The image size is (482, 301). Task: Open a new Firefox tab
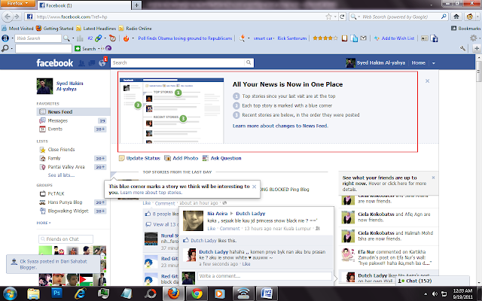[x=136, y=5]
